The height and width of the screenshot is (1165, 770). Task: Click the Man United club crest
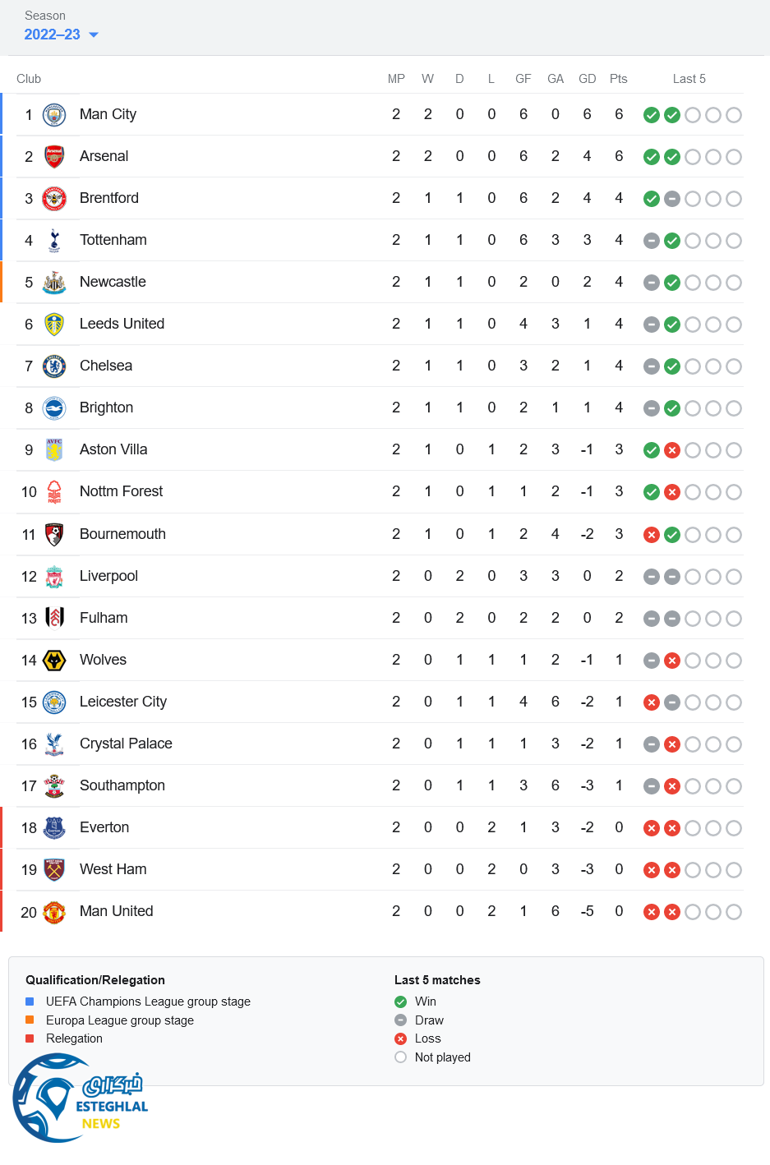pos(54,912)
